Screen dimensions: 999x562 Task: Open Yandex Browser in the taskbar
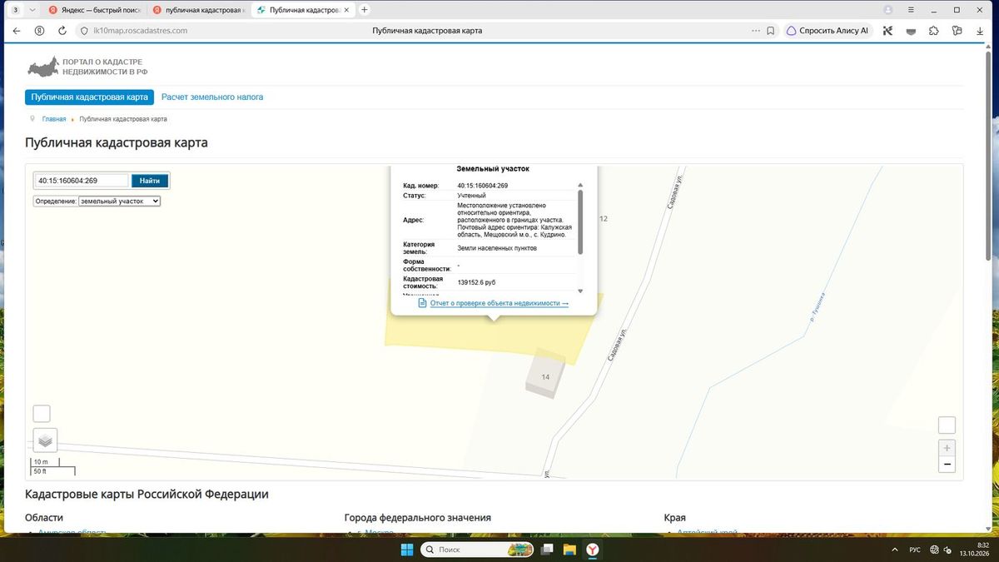pyautogui.click(x=593, y=550)
